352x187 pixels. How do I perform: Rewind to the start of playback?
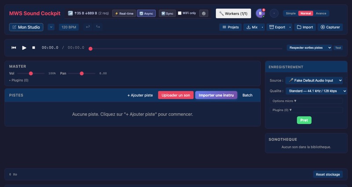(x=14, y=48)
